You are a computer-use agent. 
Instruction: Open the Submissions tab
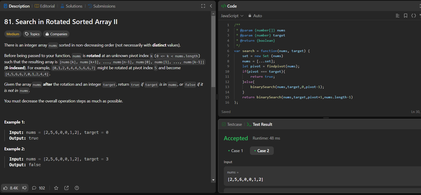101,6
